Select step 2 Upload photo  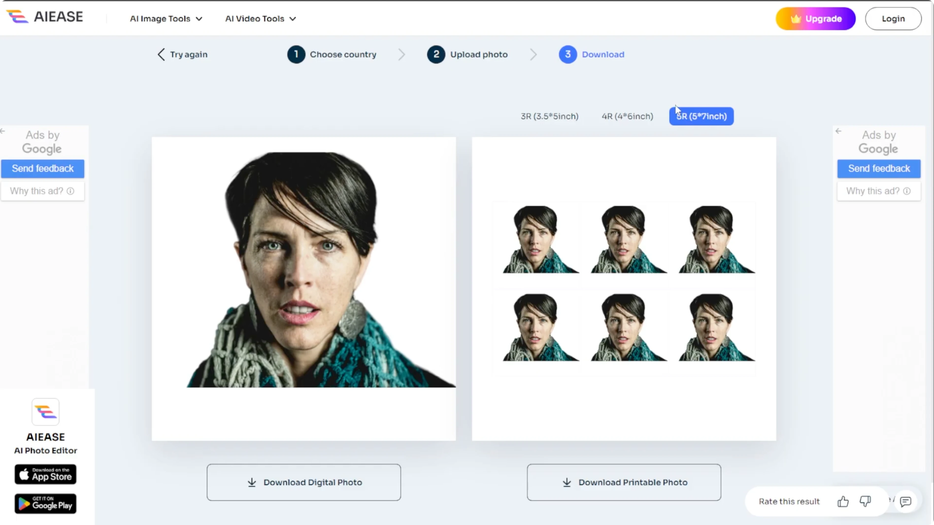pos(467,54)
